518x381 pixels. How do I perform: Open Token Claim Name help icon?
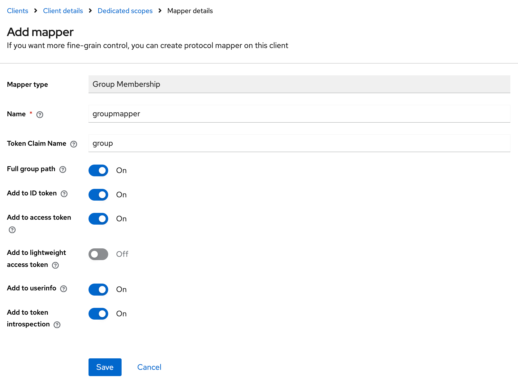(x=73, y=144)
